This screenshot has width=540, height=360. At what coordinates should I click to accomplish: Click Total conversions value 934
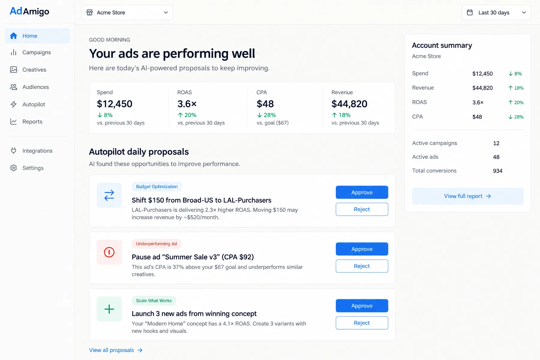coord(497,171)
